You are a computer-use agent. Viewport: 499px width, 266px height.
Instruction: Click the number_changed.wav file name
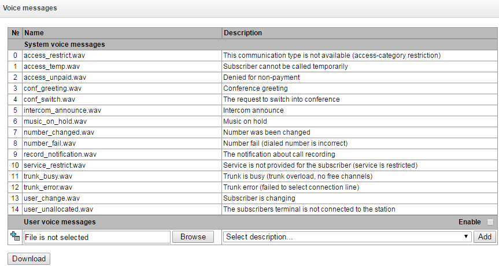tap(58, 132)
